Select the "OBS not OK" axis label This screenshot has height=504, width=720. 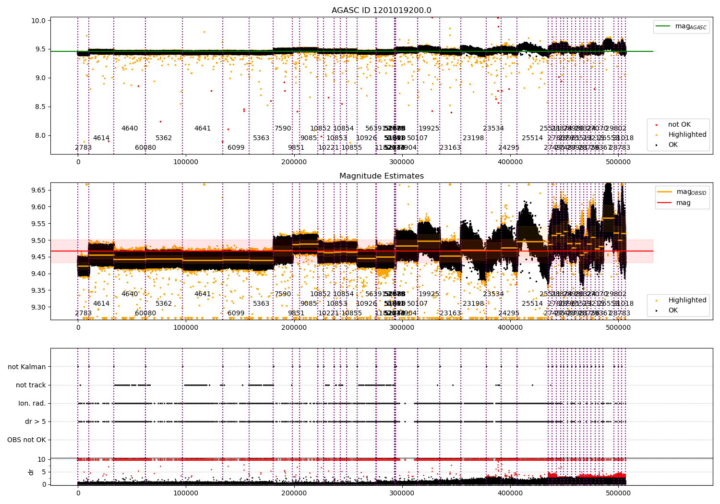pyautogui.click(x=26, y=440)
